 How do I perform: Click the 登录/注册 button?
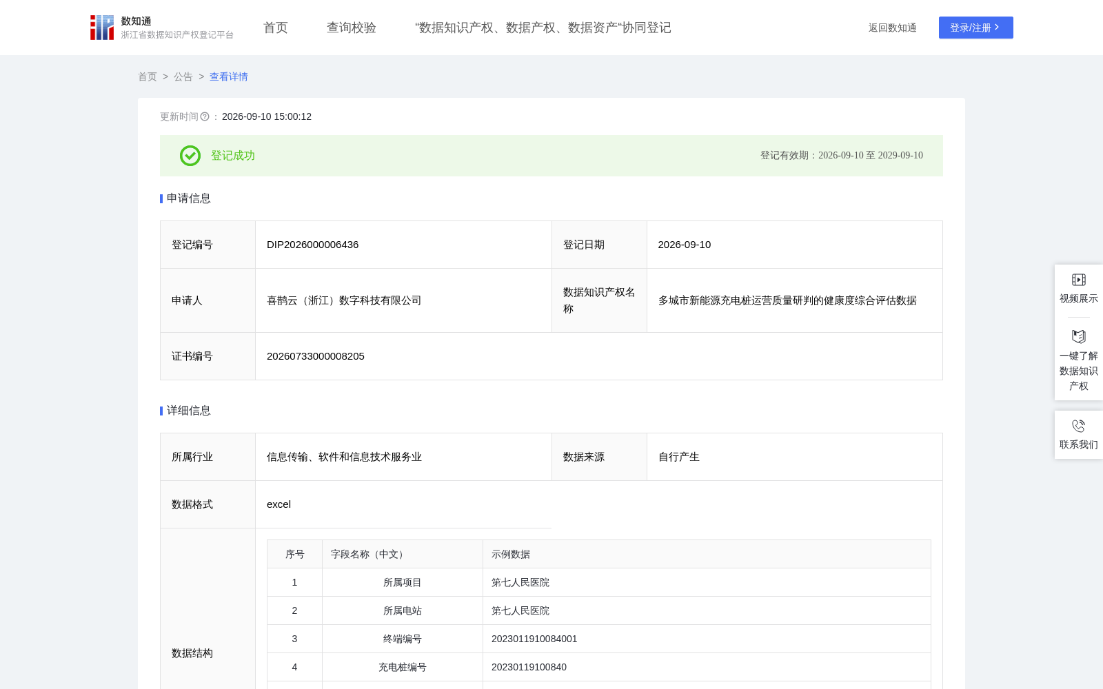tap(976, 28)
